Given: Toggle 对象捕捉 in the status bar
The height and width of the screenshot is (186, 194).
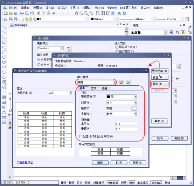Looking at the screenshot, I should pyautogui.click(x=98, y=183).
